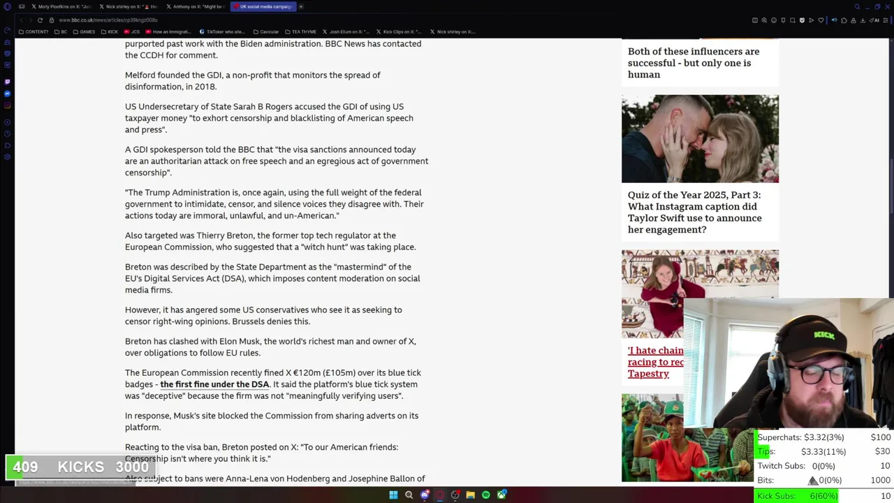
Task: Open Twitch in the sidebar
Action: (x=8, y=82)
